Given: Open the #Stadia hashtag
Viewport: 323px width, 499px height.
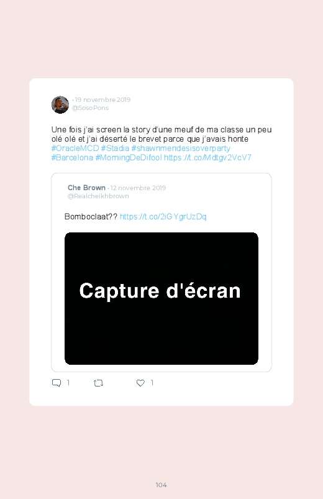Looking at the screenshot, I should (x=115, y=149).
